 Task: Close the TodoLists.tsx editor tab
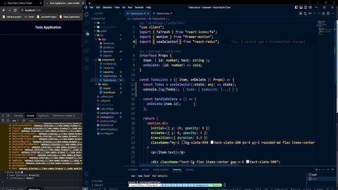click(148, 13)
